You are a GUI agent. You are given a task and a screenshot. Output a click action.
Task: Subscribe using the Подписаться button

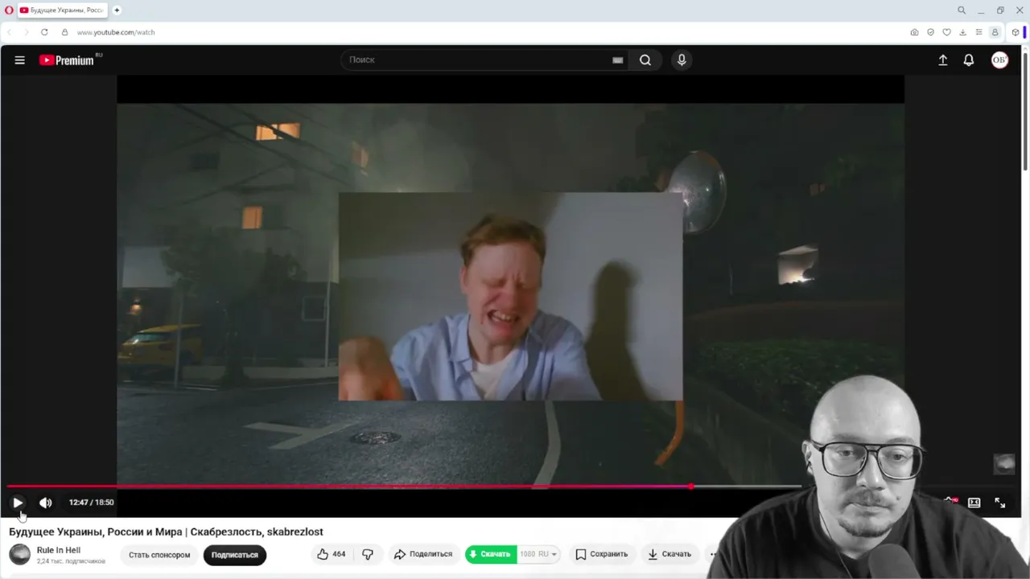pos(235,555)
